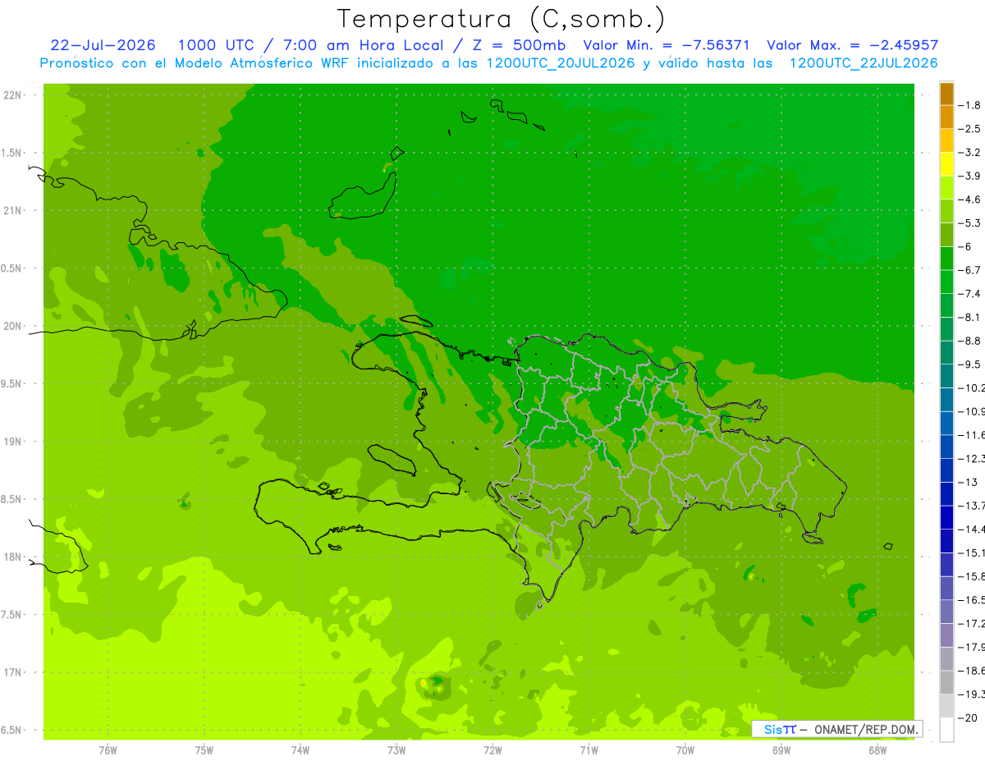Click the "-1.8" colorbar value
Viewport: 985px width, 761px height.
click(969, 105)
